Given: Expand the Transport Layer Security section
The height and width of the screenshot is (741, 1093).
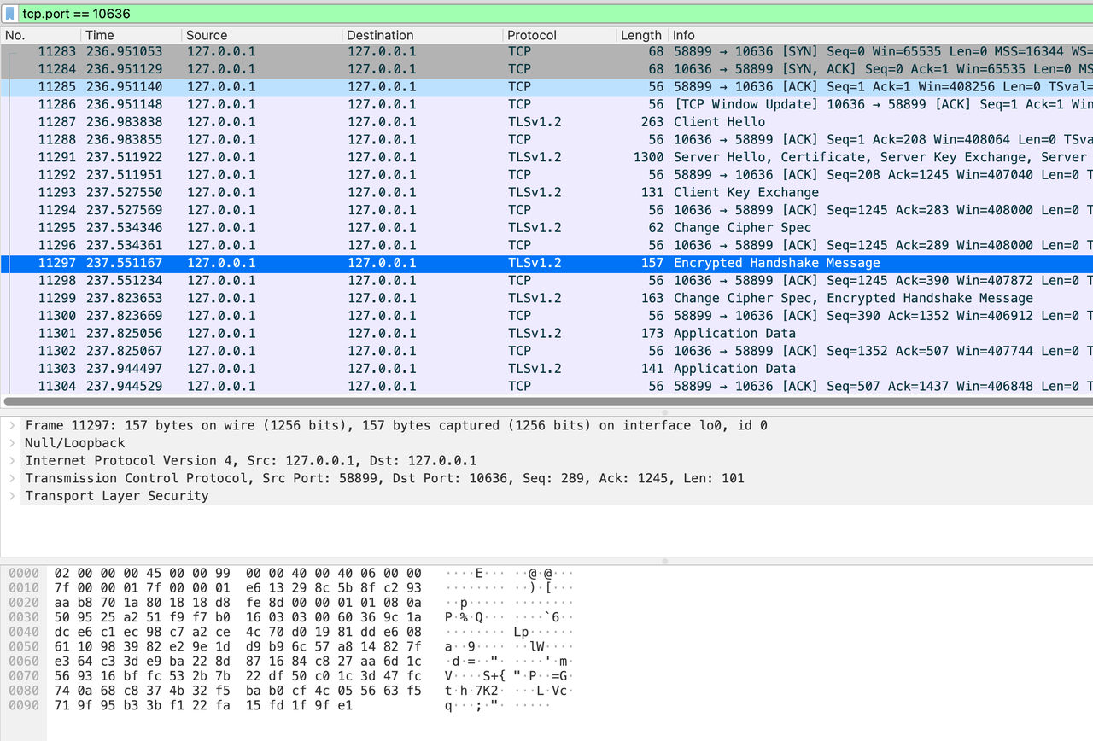Looking at the screenshot, I should click(x=12, y=496).
